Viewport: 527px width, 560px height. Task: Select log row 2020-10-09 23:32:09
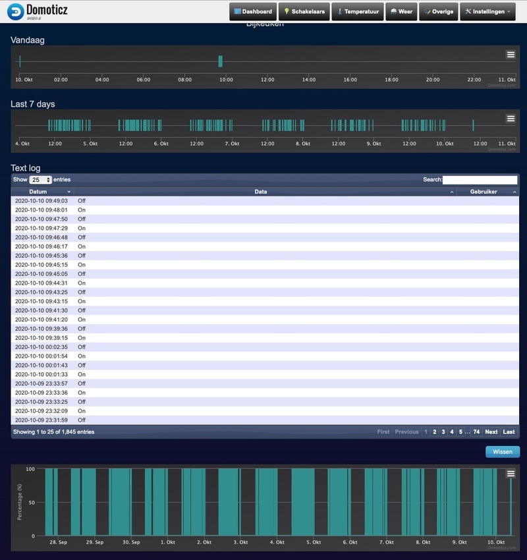(x=265, y=411)
